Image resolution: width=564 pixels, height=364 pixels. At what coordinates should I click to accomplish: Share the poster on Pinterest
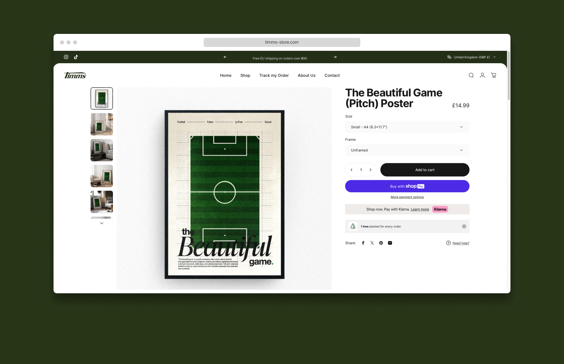381,243
